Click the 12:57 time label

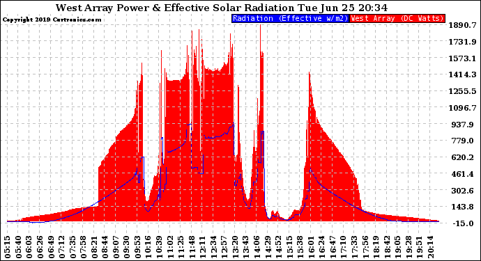click(224, 247)
